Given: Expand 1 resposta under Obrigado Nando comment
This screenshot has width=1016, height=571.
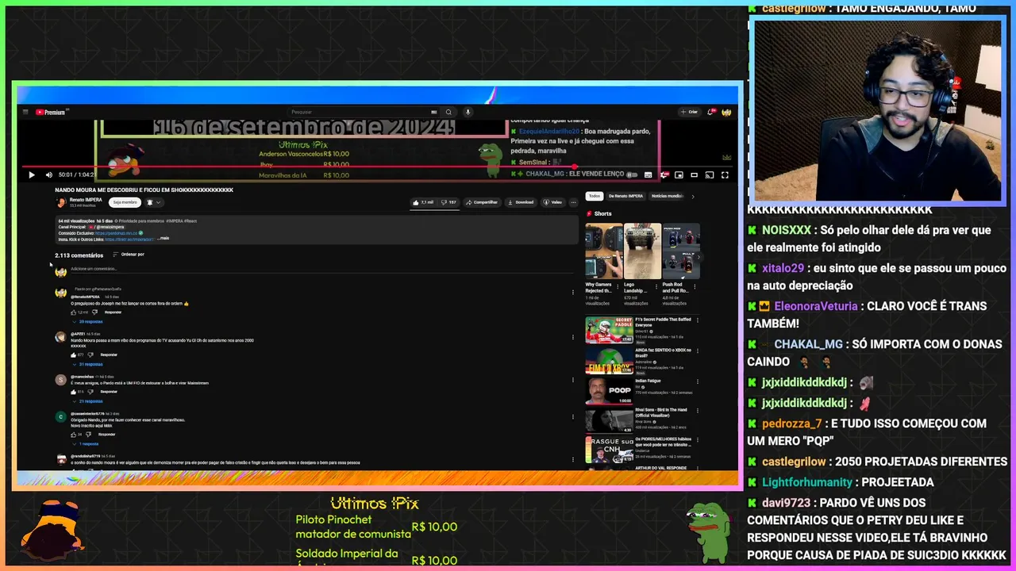Looking at the screenshot, I should click(x=87, y=444).
